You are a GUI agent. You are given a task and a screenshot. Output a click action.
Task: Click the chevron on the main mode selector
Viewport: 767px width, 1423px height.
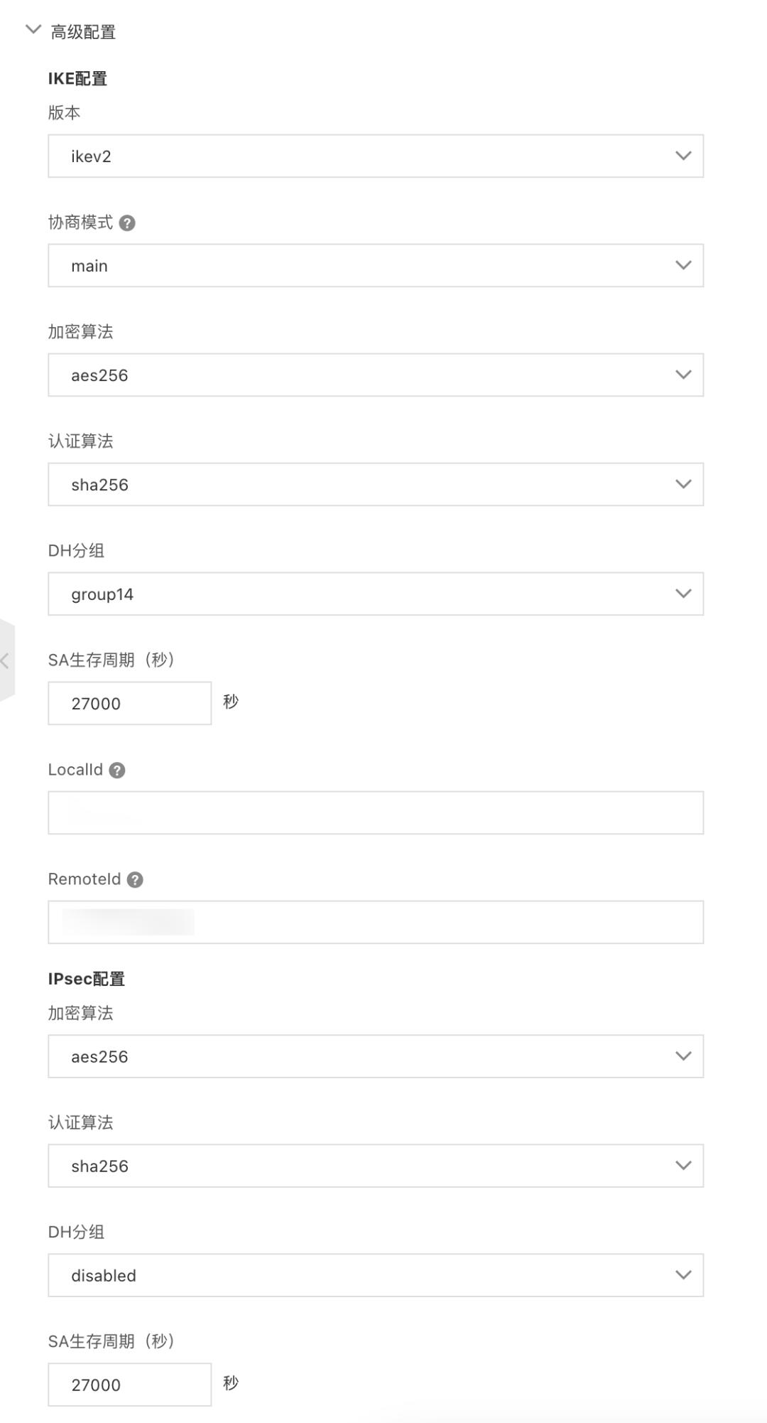(682, 265)
